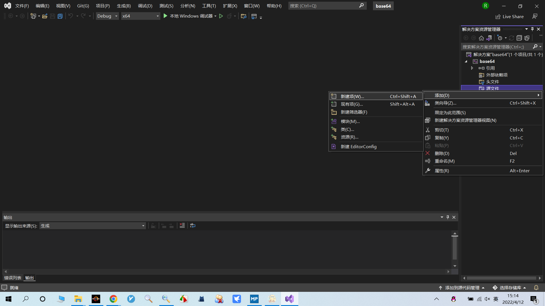545x306 pixels.
Task: Expand the 头文件 folder in Solution Explorer
Action: pos(492,81)
